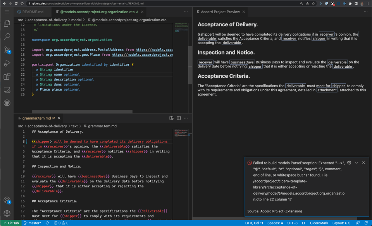Image resolution: width=372 pixels, height=226 pixels.
Task: Click line 20 'participant Organization' declaration
Action: coord(83,65)
